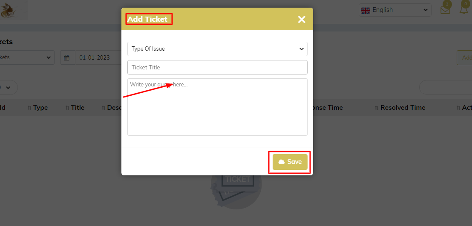Sort by Title column arrows icon
The width and height of the screenshot is (472, 226).
point(67,108)
